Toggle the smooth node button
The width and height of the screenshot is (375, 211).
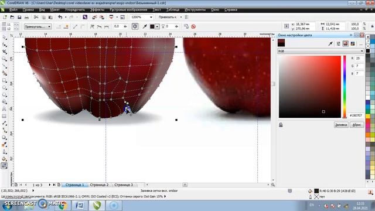[99, 26]
